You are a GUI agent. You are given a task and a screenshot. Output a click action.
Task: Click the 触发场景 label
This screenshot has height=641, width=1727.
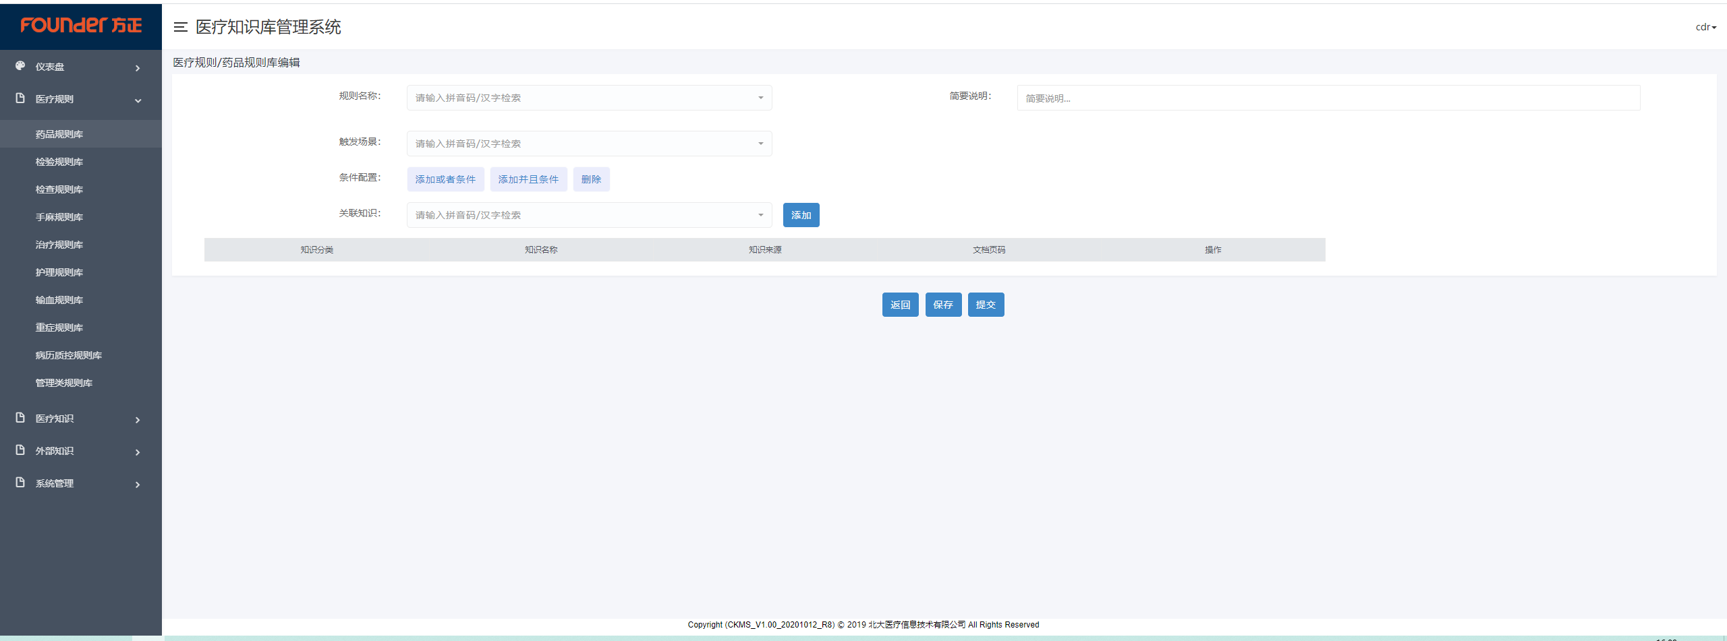point(360,142)
